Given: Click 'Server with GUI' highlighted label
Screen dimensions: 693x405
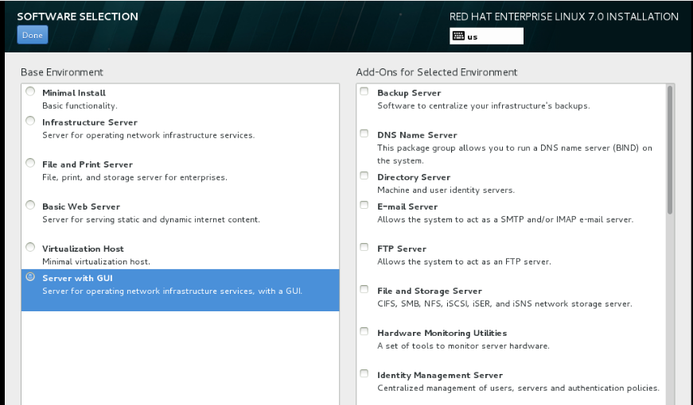Looking at the screenshot, I should (77, 279).
